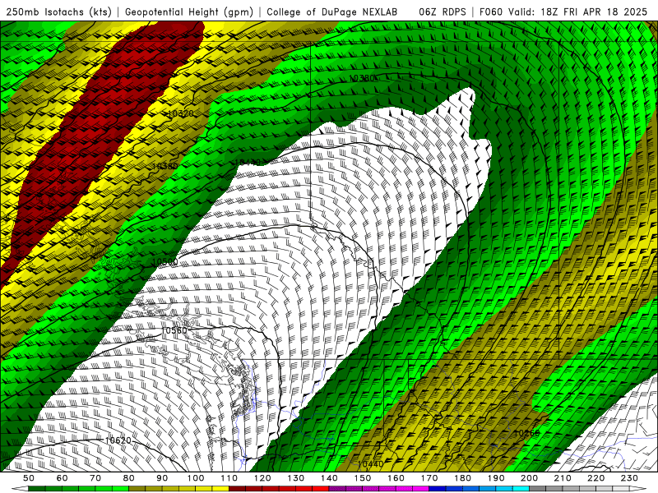Click the 150 value on the color scale

[x=363, y=478]
